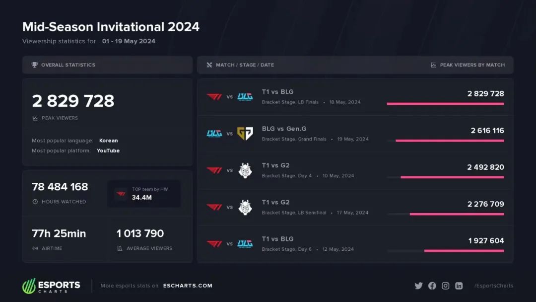Click the clock icon beside Hours Watched
Image resolution: width=536 pixels, height=302 pixels.
[35, 202]
